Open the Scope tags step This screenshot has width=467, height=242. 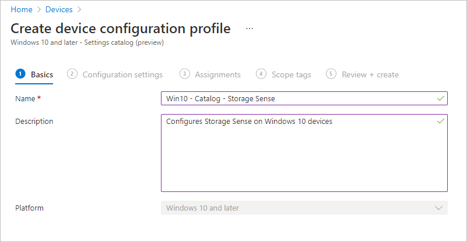(x=291, y=74)
